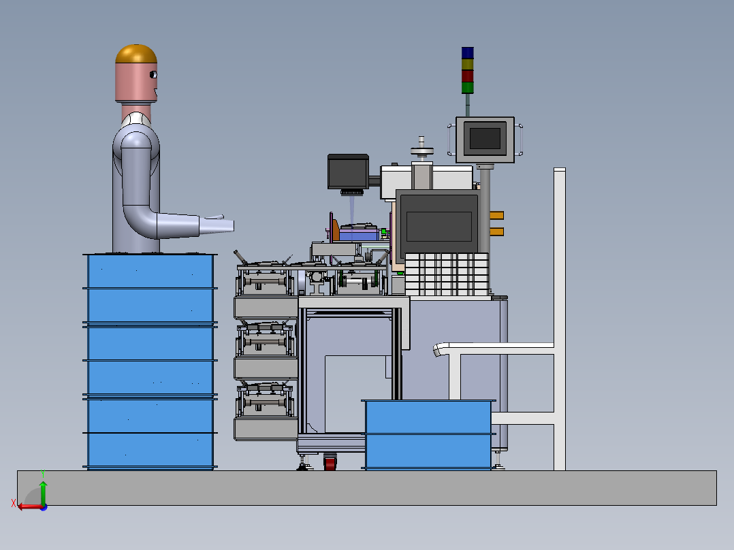Click the large dark monitor panel on the machine
This screenshot has width=734, height=550.
pos(438,225)
